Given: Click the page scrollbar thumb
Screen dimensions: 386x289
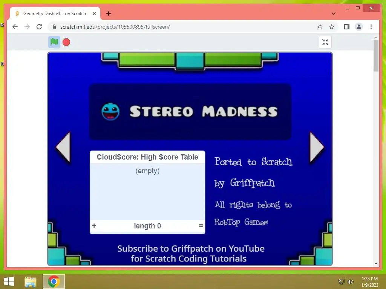Looking at the screenshot, I should coord(376,56).
